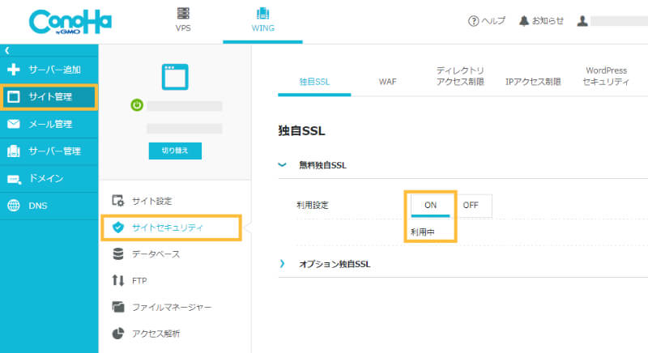648x353 pixels.
Task: Click the ヘルプ link text
Action: [493, 20]
